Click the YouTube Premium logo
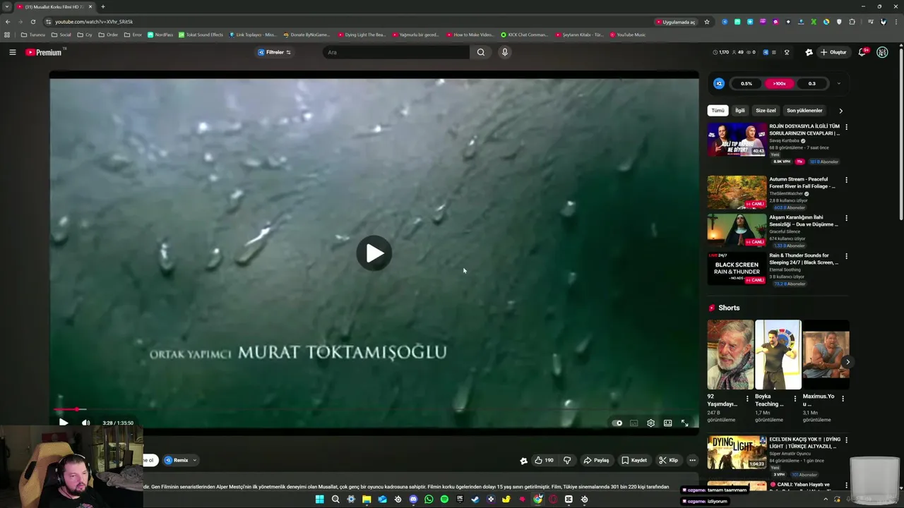This screenshot has height=508, width=904. 44,52
